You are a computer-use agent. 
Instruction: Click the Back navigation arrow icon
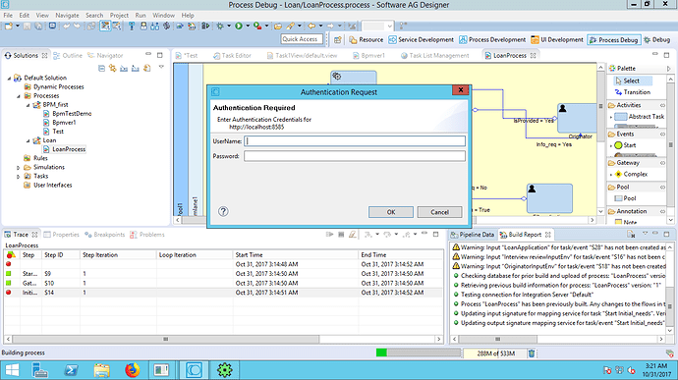pos(311,26)
